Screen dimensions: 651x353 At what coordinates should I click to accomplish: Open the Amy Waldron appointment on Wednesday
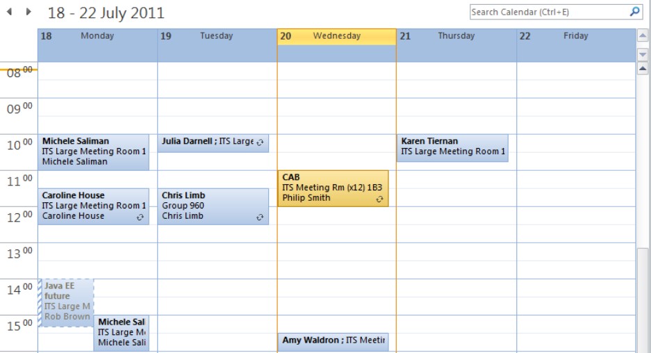333,342
